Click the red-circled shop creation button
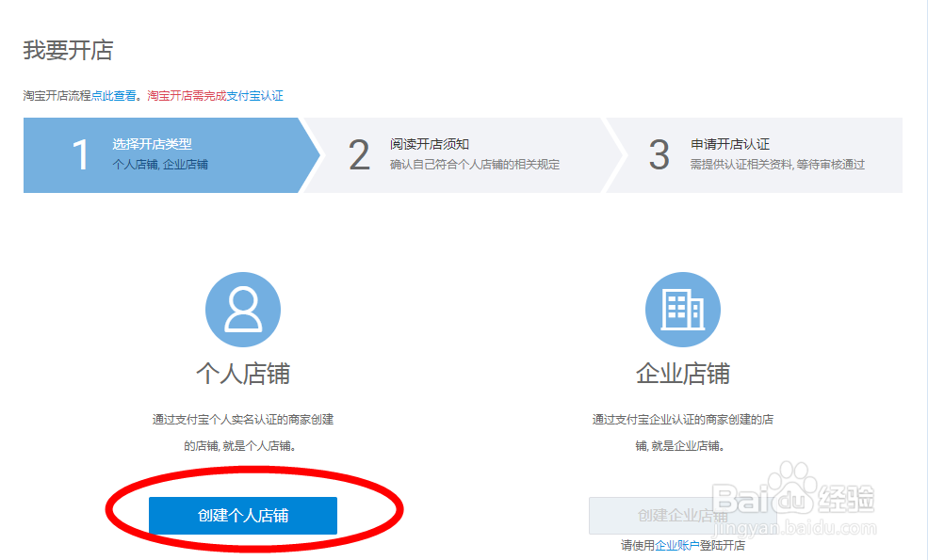This screenshot has height=560, width=928. [243, 516]
